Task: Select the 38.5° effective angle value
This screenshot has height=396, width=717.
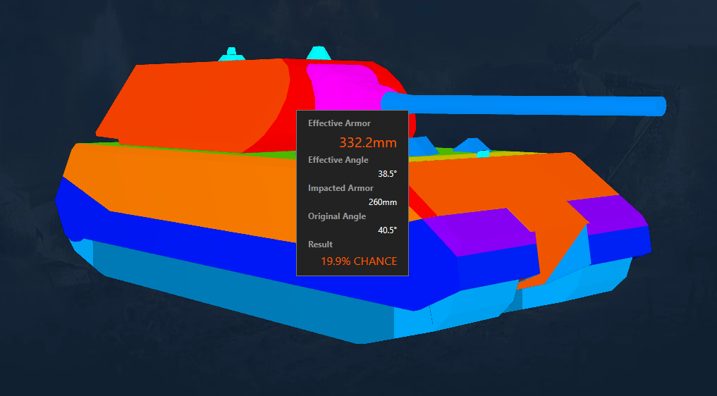Action: 387,174
